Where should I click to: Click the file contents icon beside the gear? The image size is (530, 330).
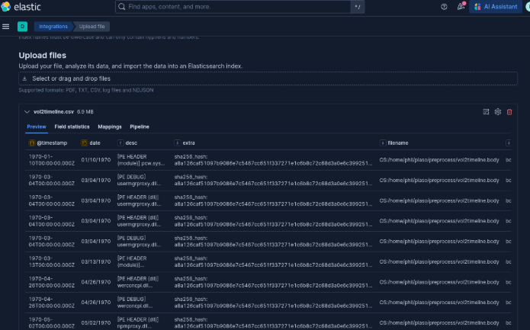coord(486,112)
